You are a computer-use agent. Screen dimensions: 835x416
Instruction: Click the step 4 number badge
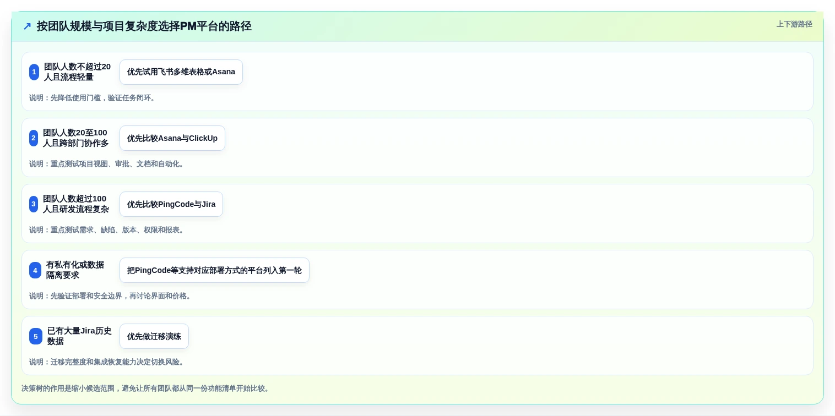point(35,270)
